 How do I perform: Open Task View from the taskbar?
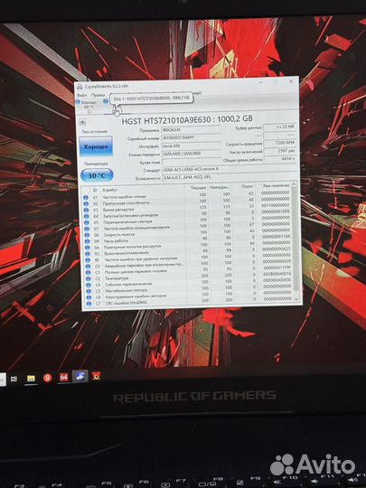point(14,379)
